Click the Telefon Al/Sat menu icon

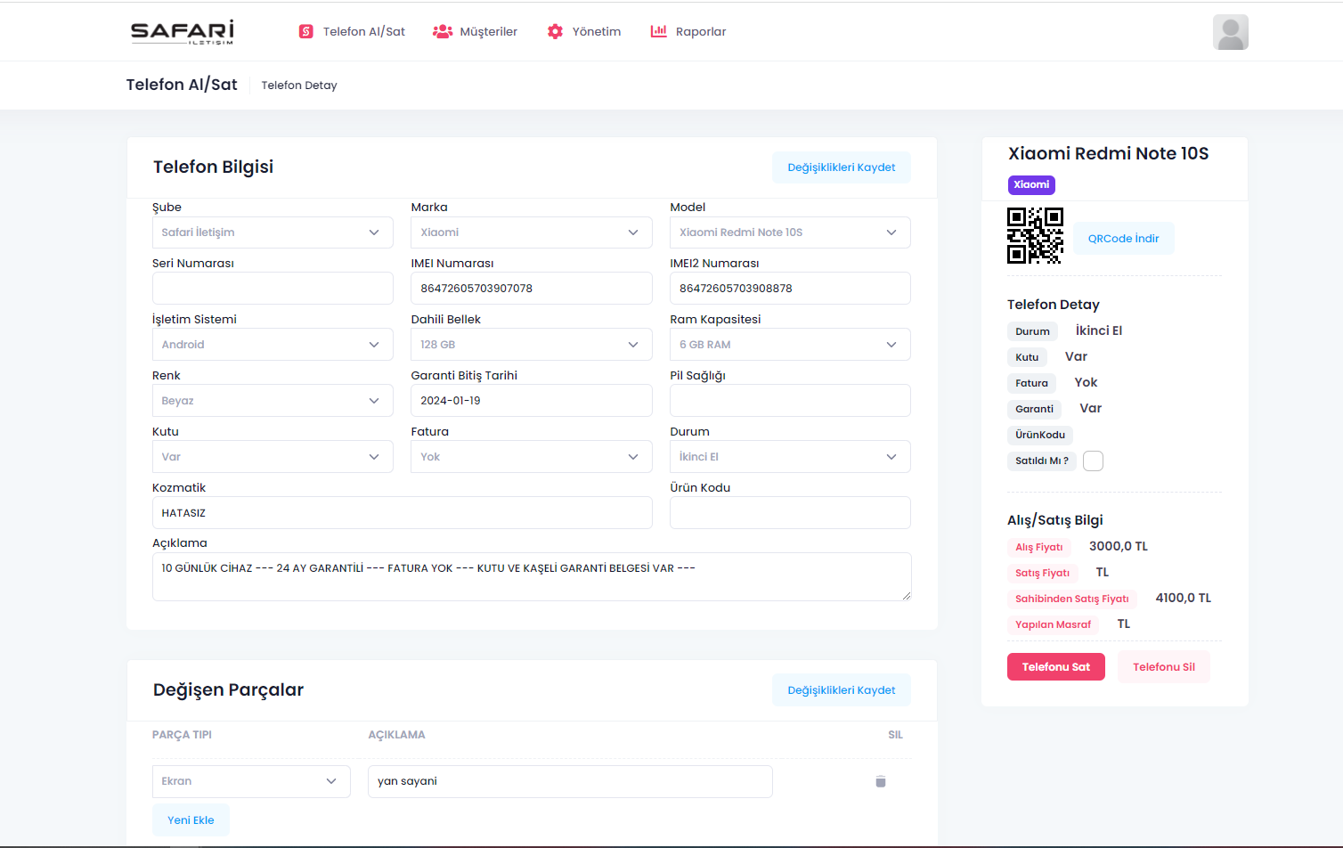pos(306,32)
